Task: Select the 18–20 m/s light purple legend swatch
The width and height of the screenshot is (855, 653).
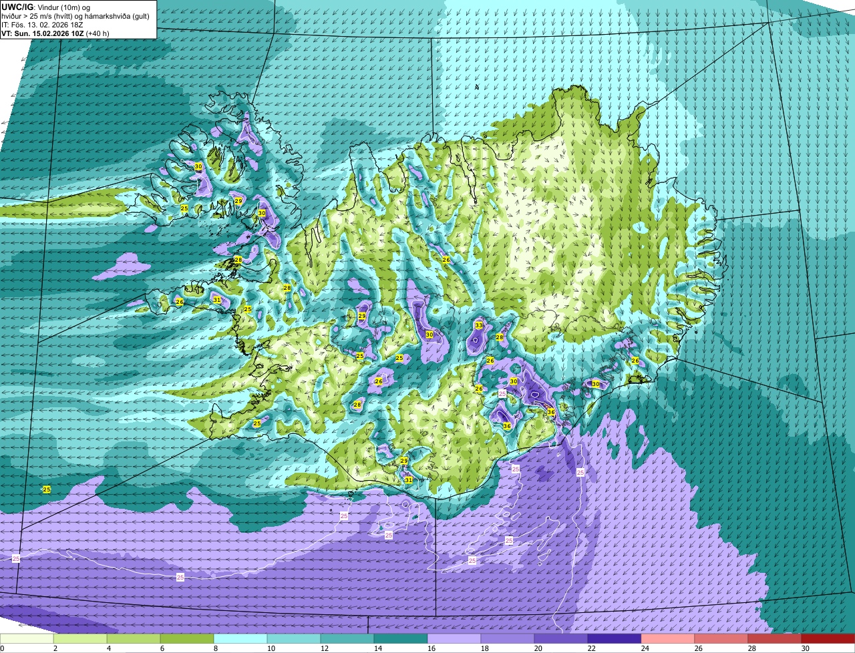Action: [508, 638]
